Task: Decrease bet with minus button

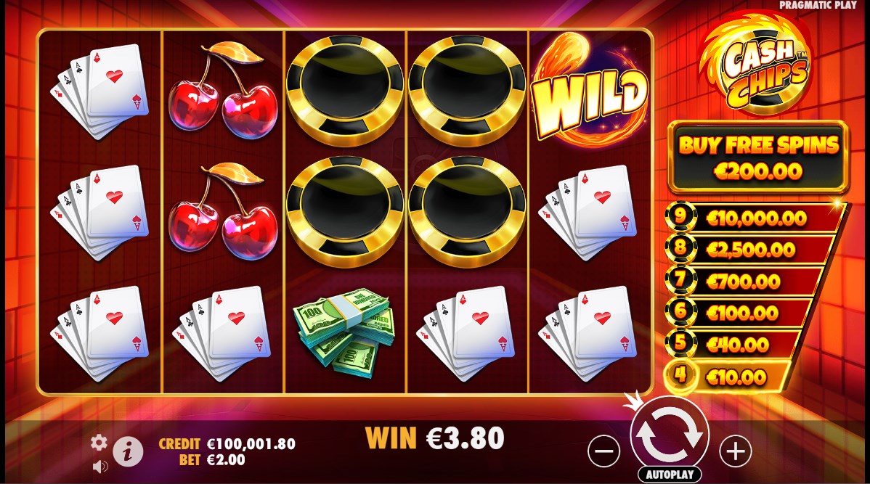Action: tap(603, 451)
